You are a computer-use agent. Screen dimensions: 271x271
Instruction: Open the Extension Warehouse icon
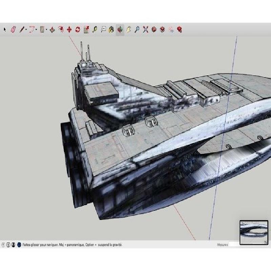[x=163, y=29]
